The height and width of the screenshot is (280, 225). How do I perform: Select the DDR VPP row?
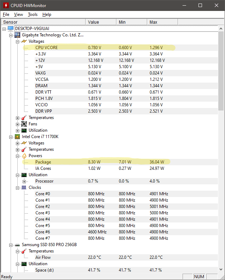click(126, 111)
